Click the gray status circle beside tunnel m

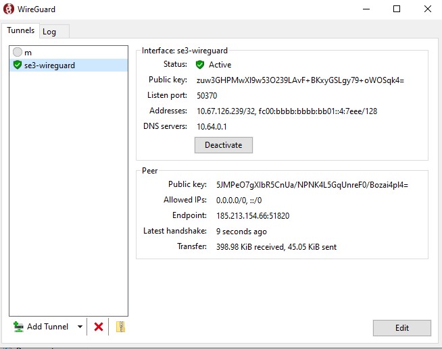click(18, 53)
